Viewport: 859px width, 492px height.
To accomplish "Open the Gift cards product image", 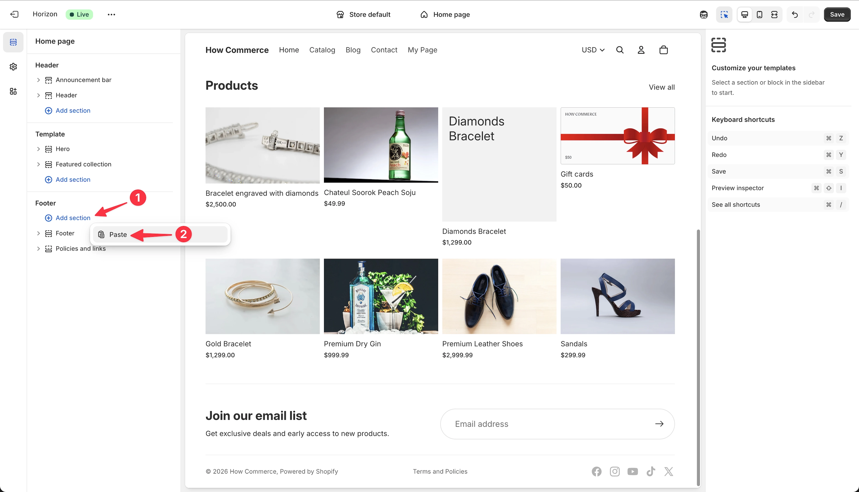I will (x=618, y=136).
